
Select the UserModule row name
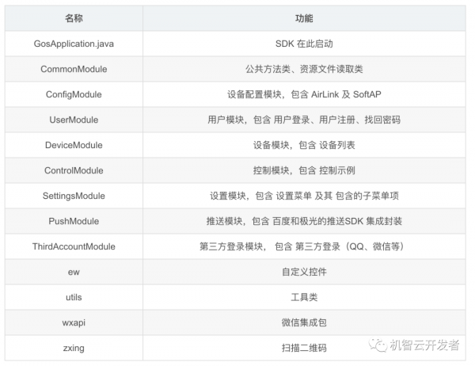click(x=74, y=120)
